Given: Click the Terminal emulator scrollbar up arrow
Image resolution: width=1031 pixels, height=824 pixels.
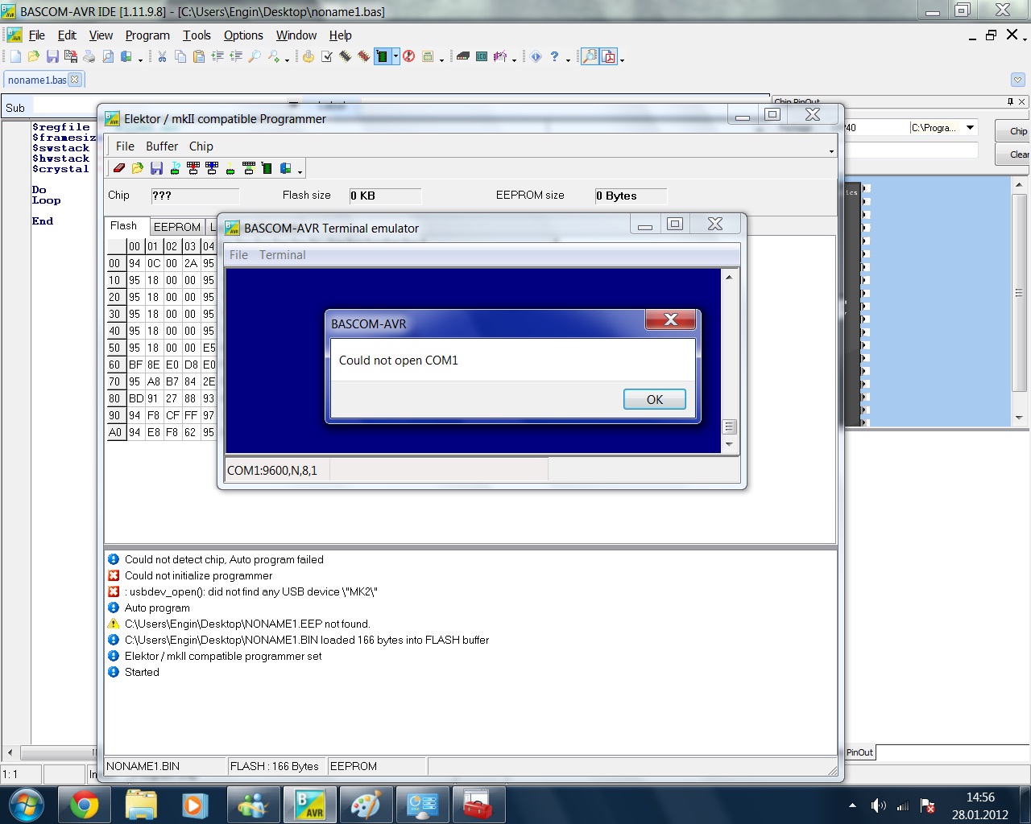Looking at the screenshot, I should coord(729,277).
